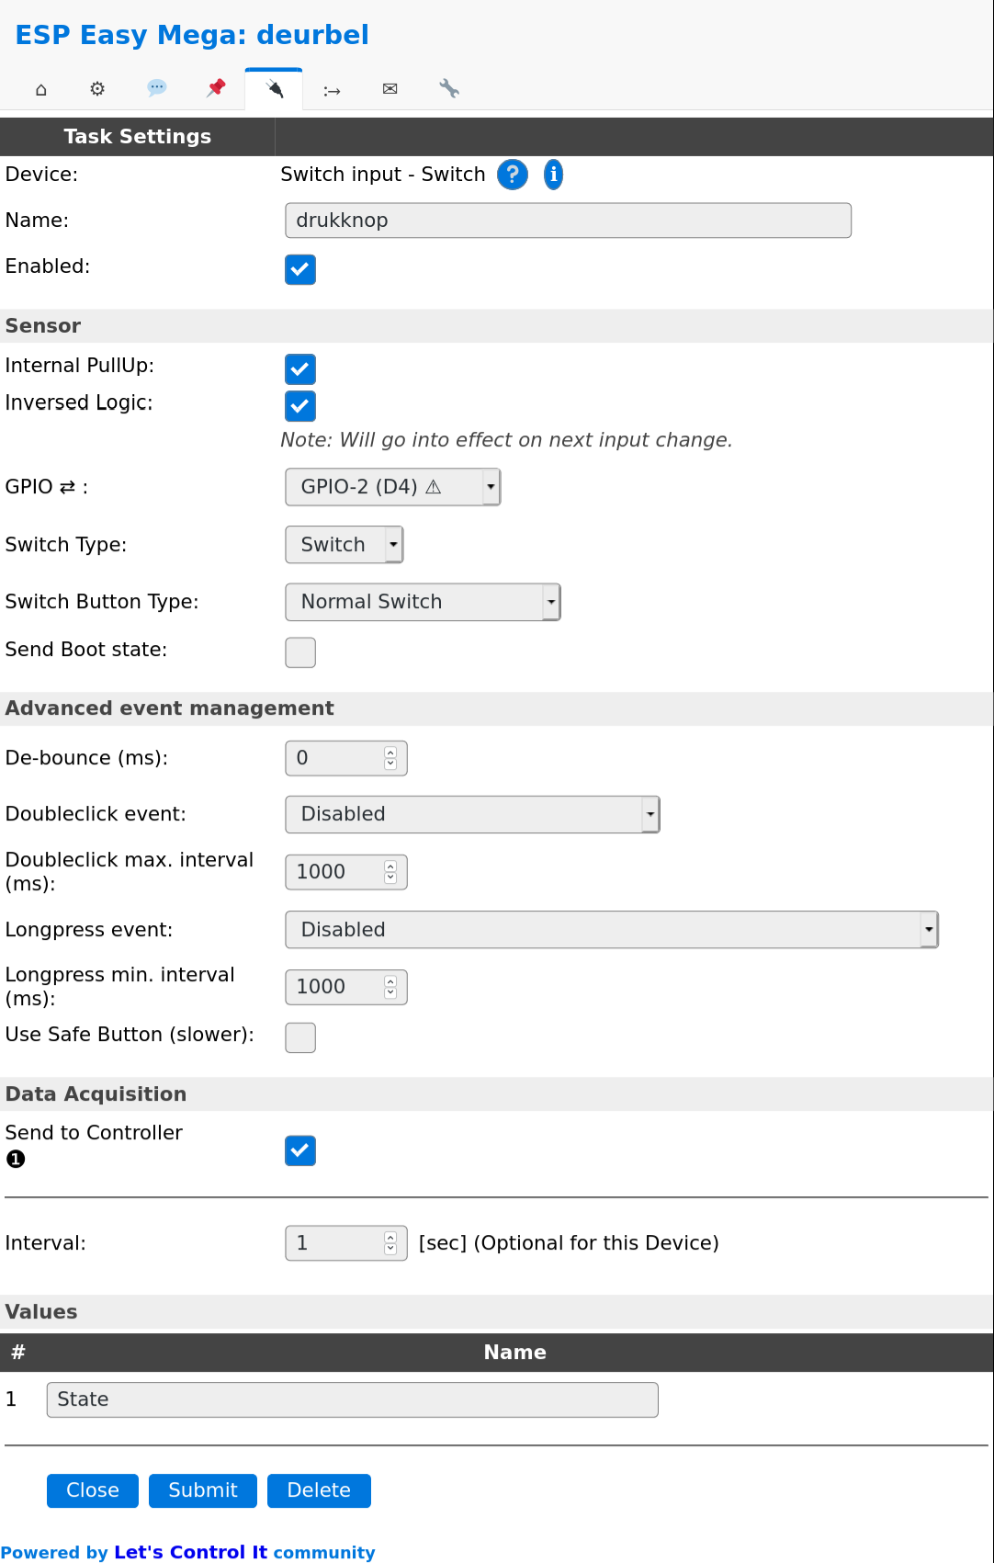The image size is (994, 1563).
Task: Open the Let's Control It community link
Action: pos(190,1552)
